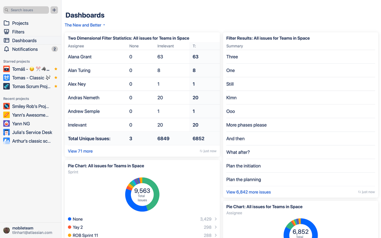The image size is (381, 238).
Task: Open Arthur's classic project icon
Action: pyautogui.click(x=6, y=141)
